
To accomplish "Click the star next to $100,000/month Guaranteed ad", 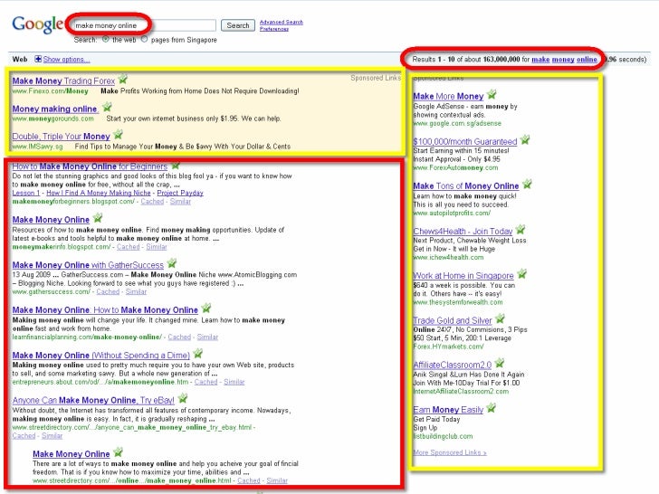I will (x=525, y=140).
